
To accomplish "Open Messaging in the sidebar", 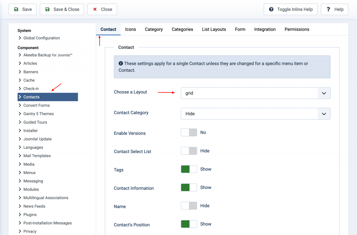I will point(33,181).
